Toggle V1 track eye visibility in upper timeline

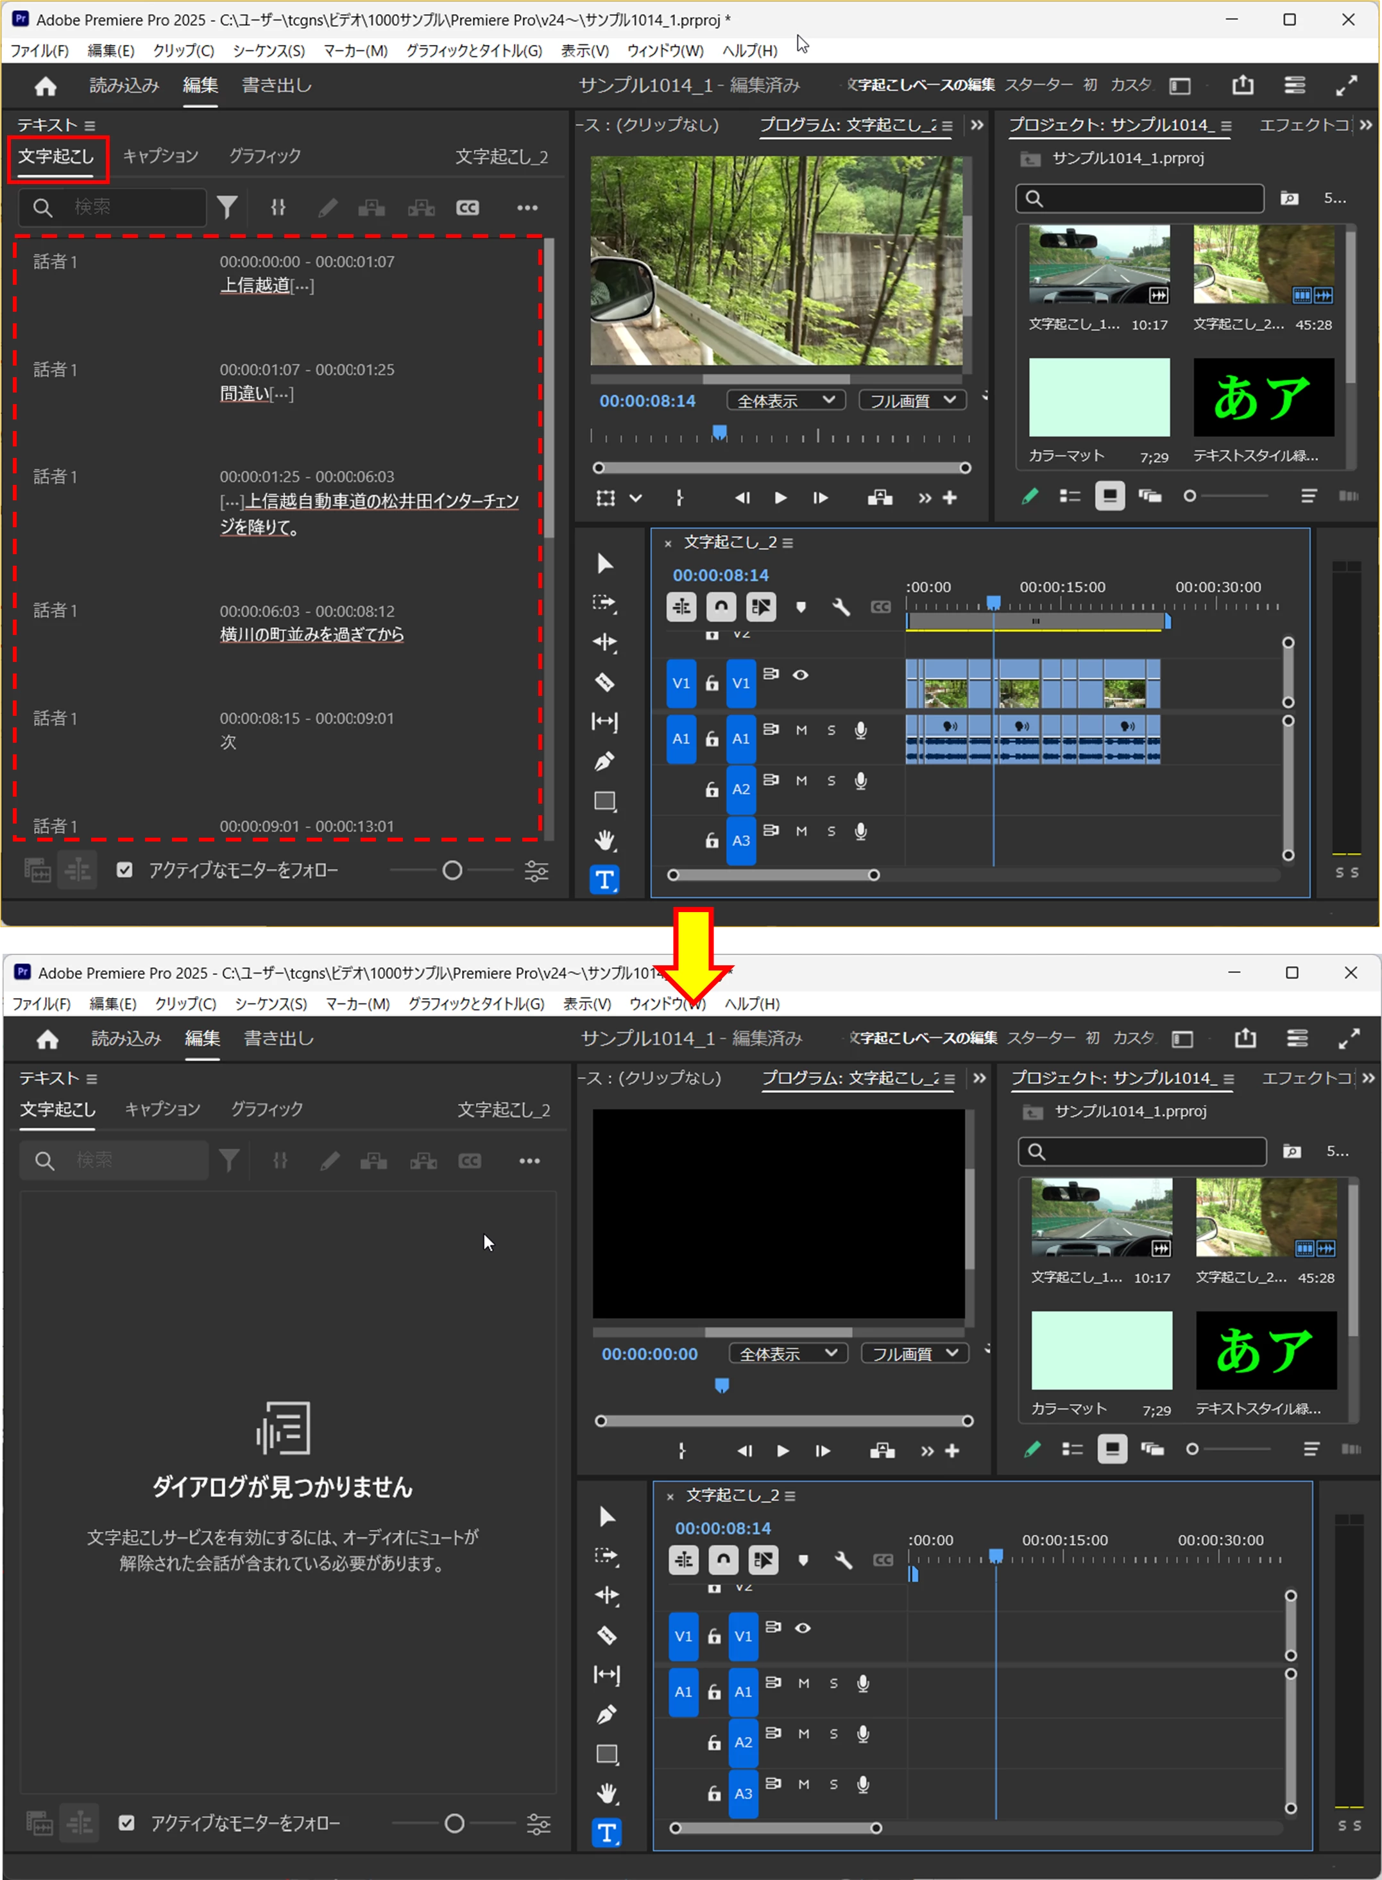pyautogui.click(x=801, y=675)
